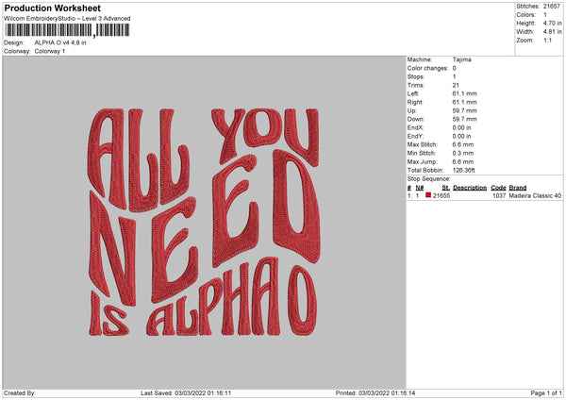This screenshot has width=566, height=400.
Task: Click the "Wilcom EmbroideryStudio – Level 3 Advanced" line
Action: click(67, 19)
